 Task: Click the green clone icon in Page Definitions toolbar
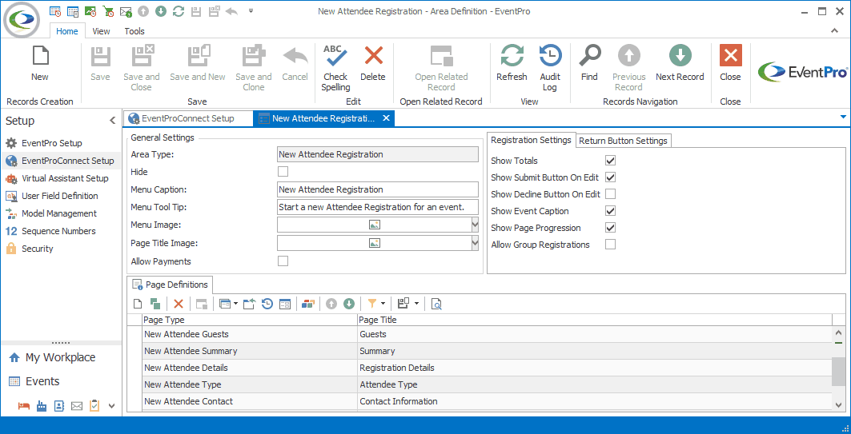pyautogui.click(x=155, y=304)
